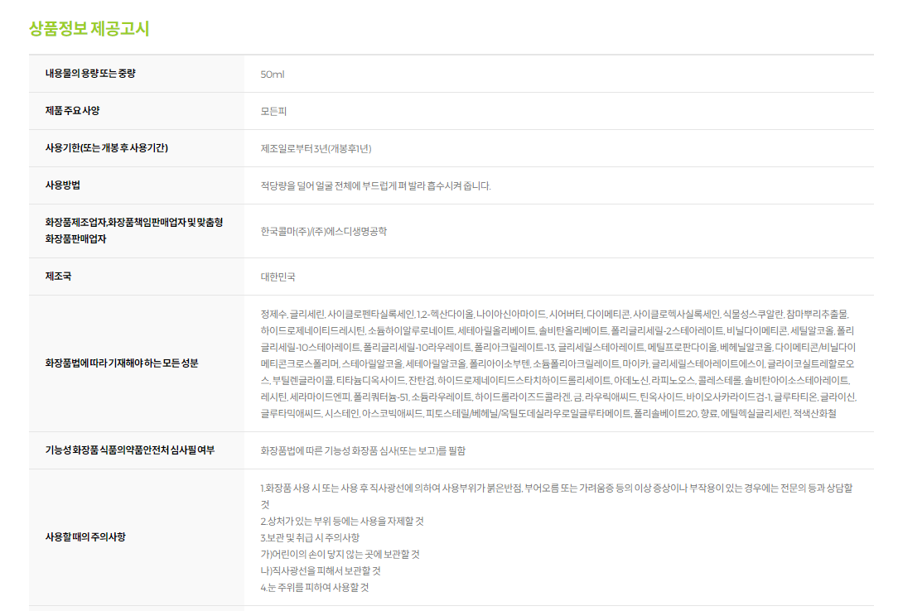Select the 사용할 때의 주의사항 row label

coord(85,537)
